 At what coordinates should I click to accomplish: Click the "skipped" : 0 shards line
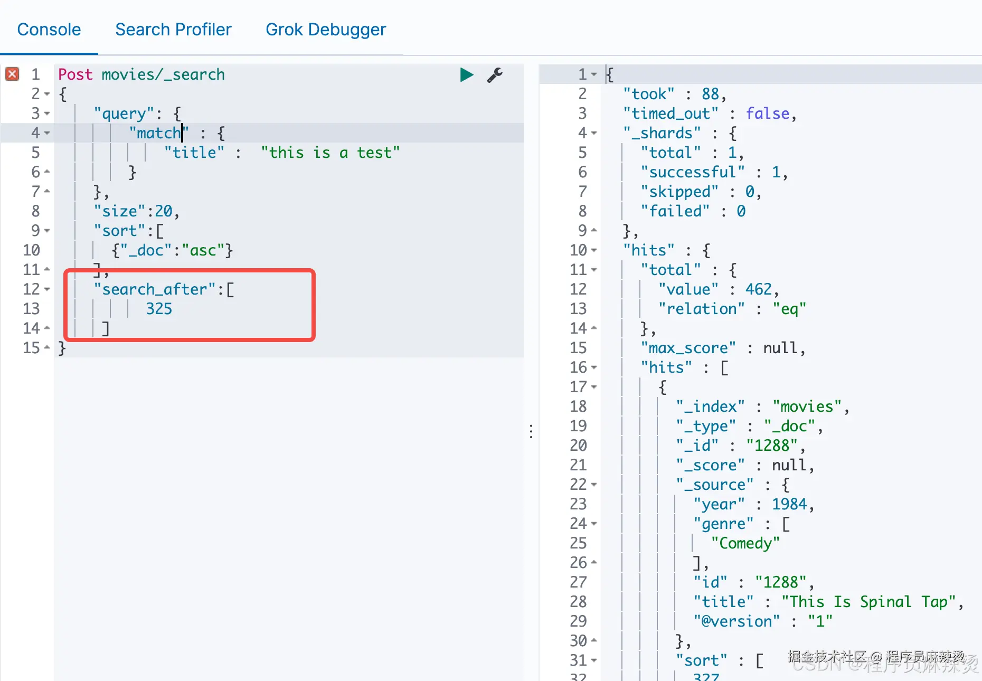701,192
